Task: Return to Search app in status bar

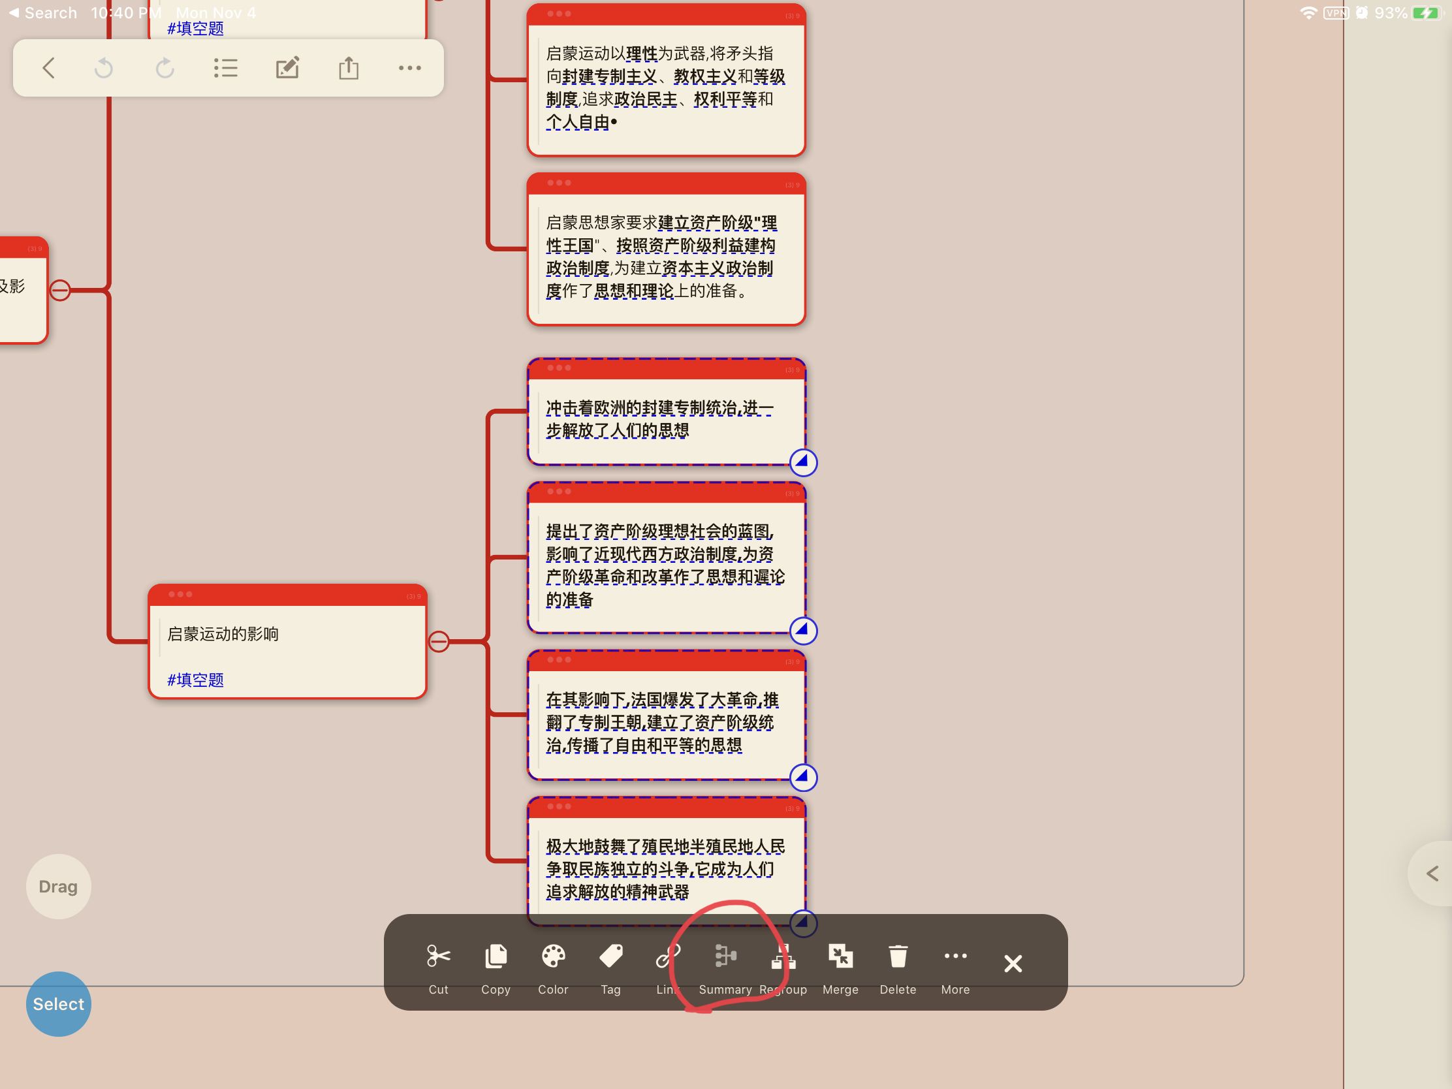Action: pos(42,12)
